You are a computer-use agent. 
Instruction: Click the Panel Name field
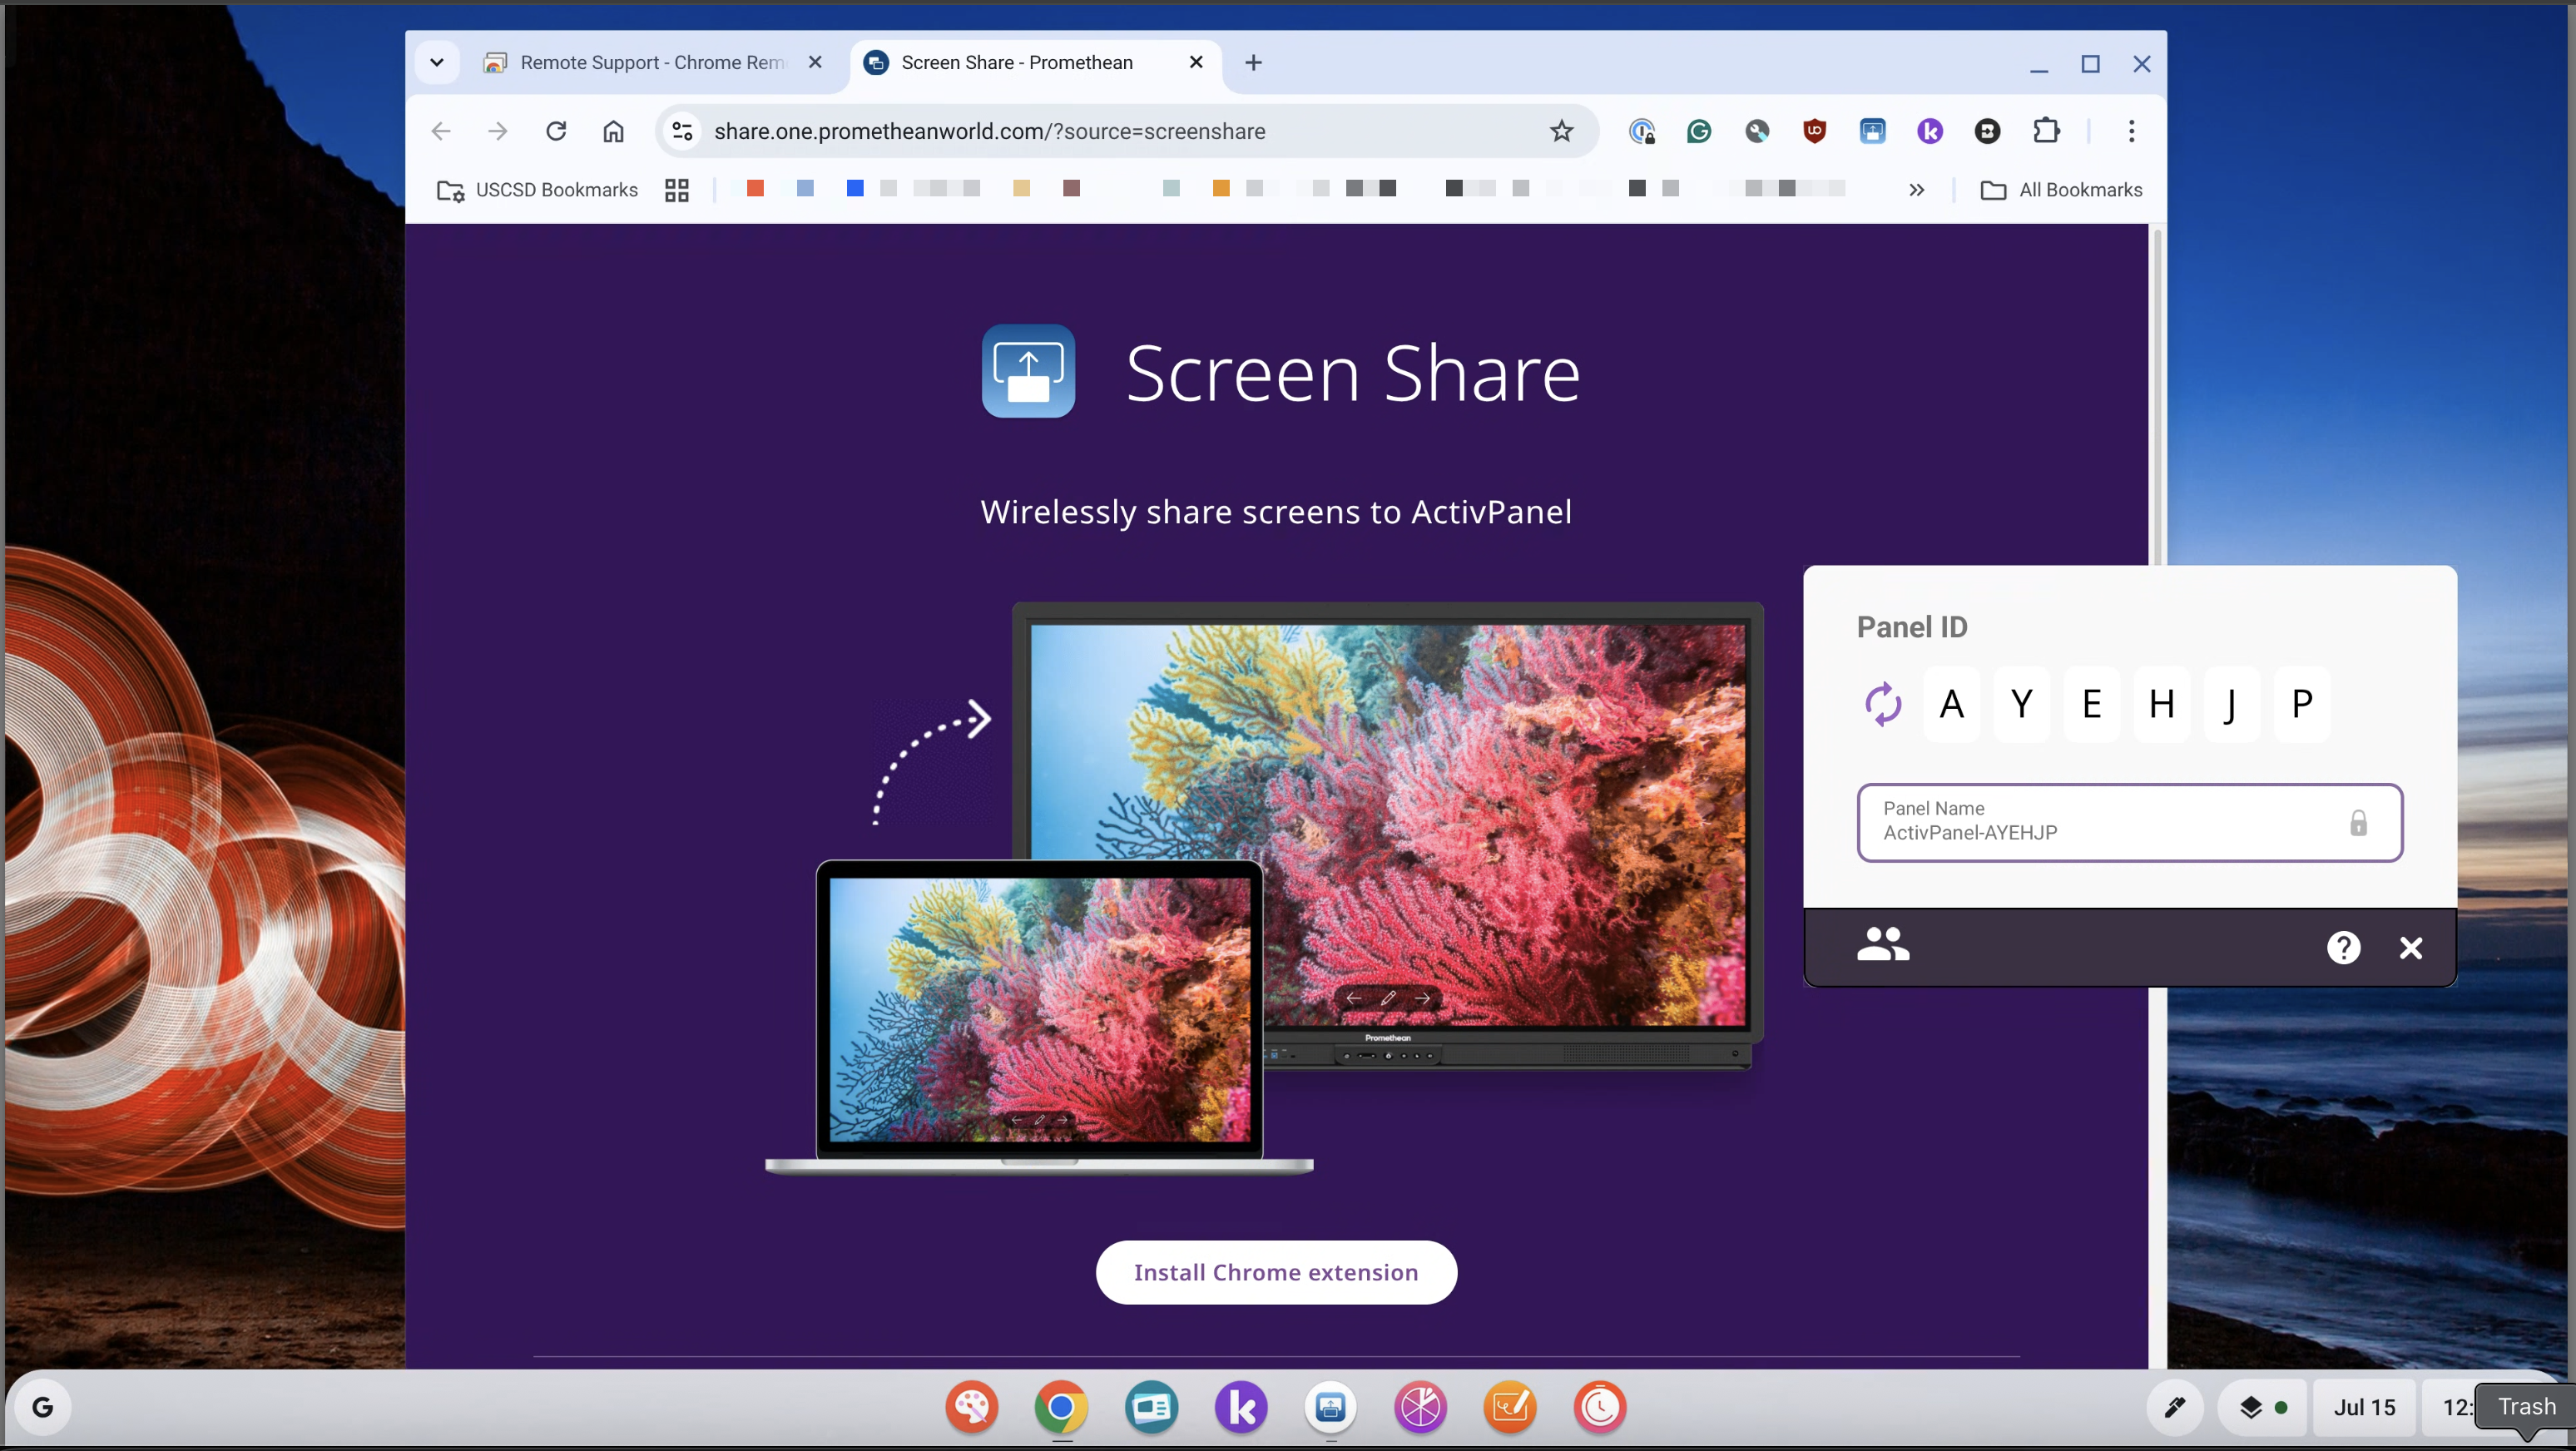coord(2130,822)
